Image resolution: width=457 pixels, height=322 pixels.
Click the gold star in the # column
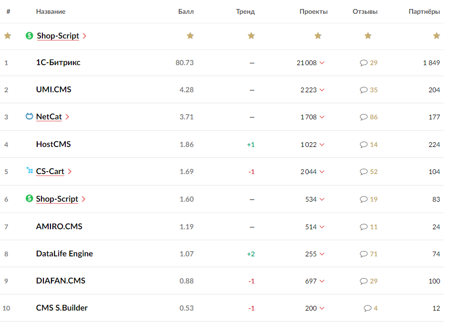pos(8,36)
